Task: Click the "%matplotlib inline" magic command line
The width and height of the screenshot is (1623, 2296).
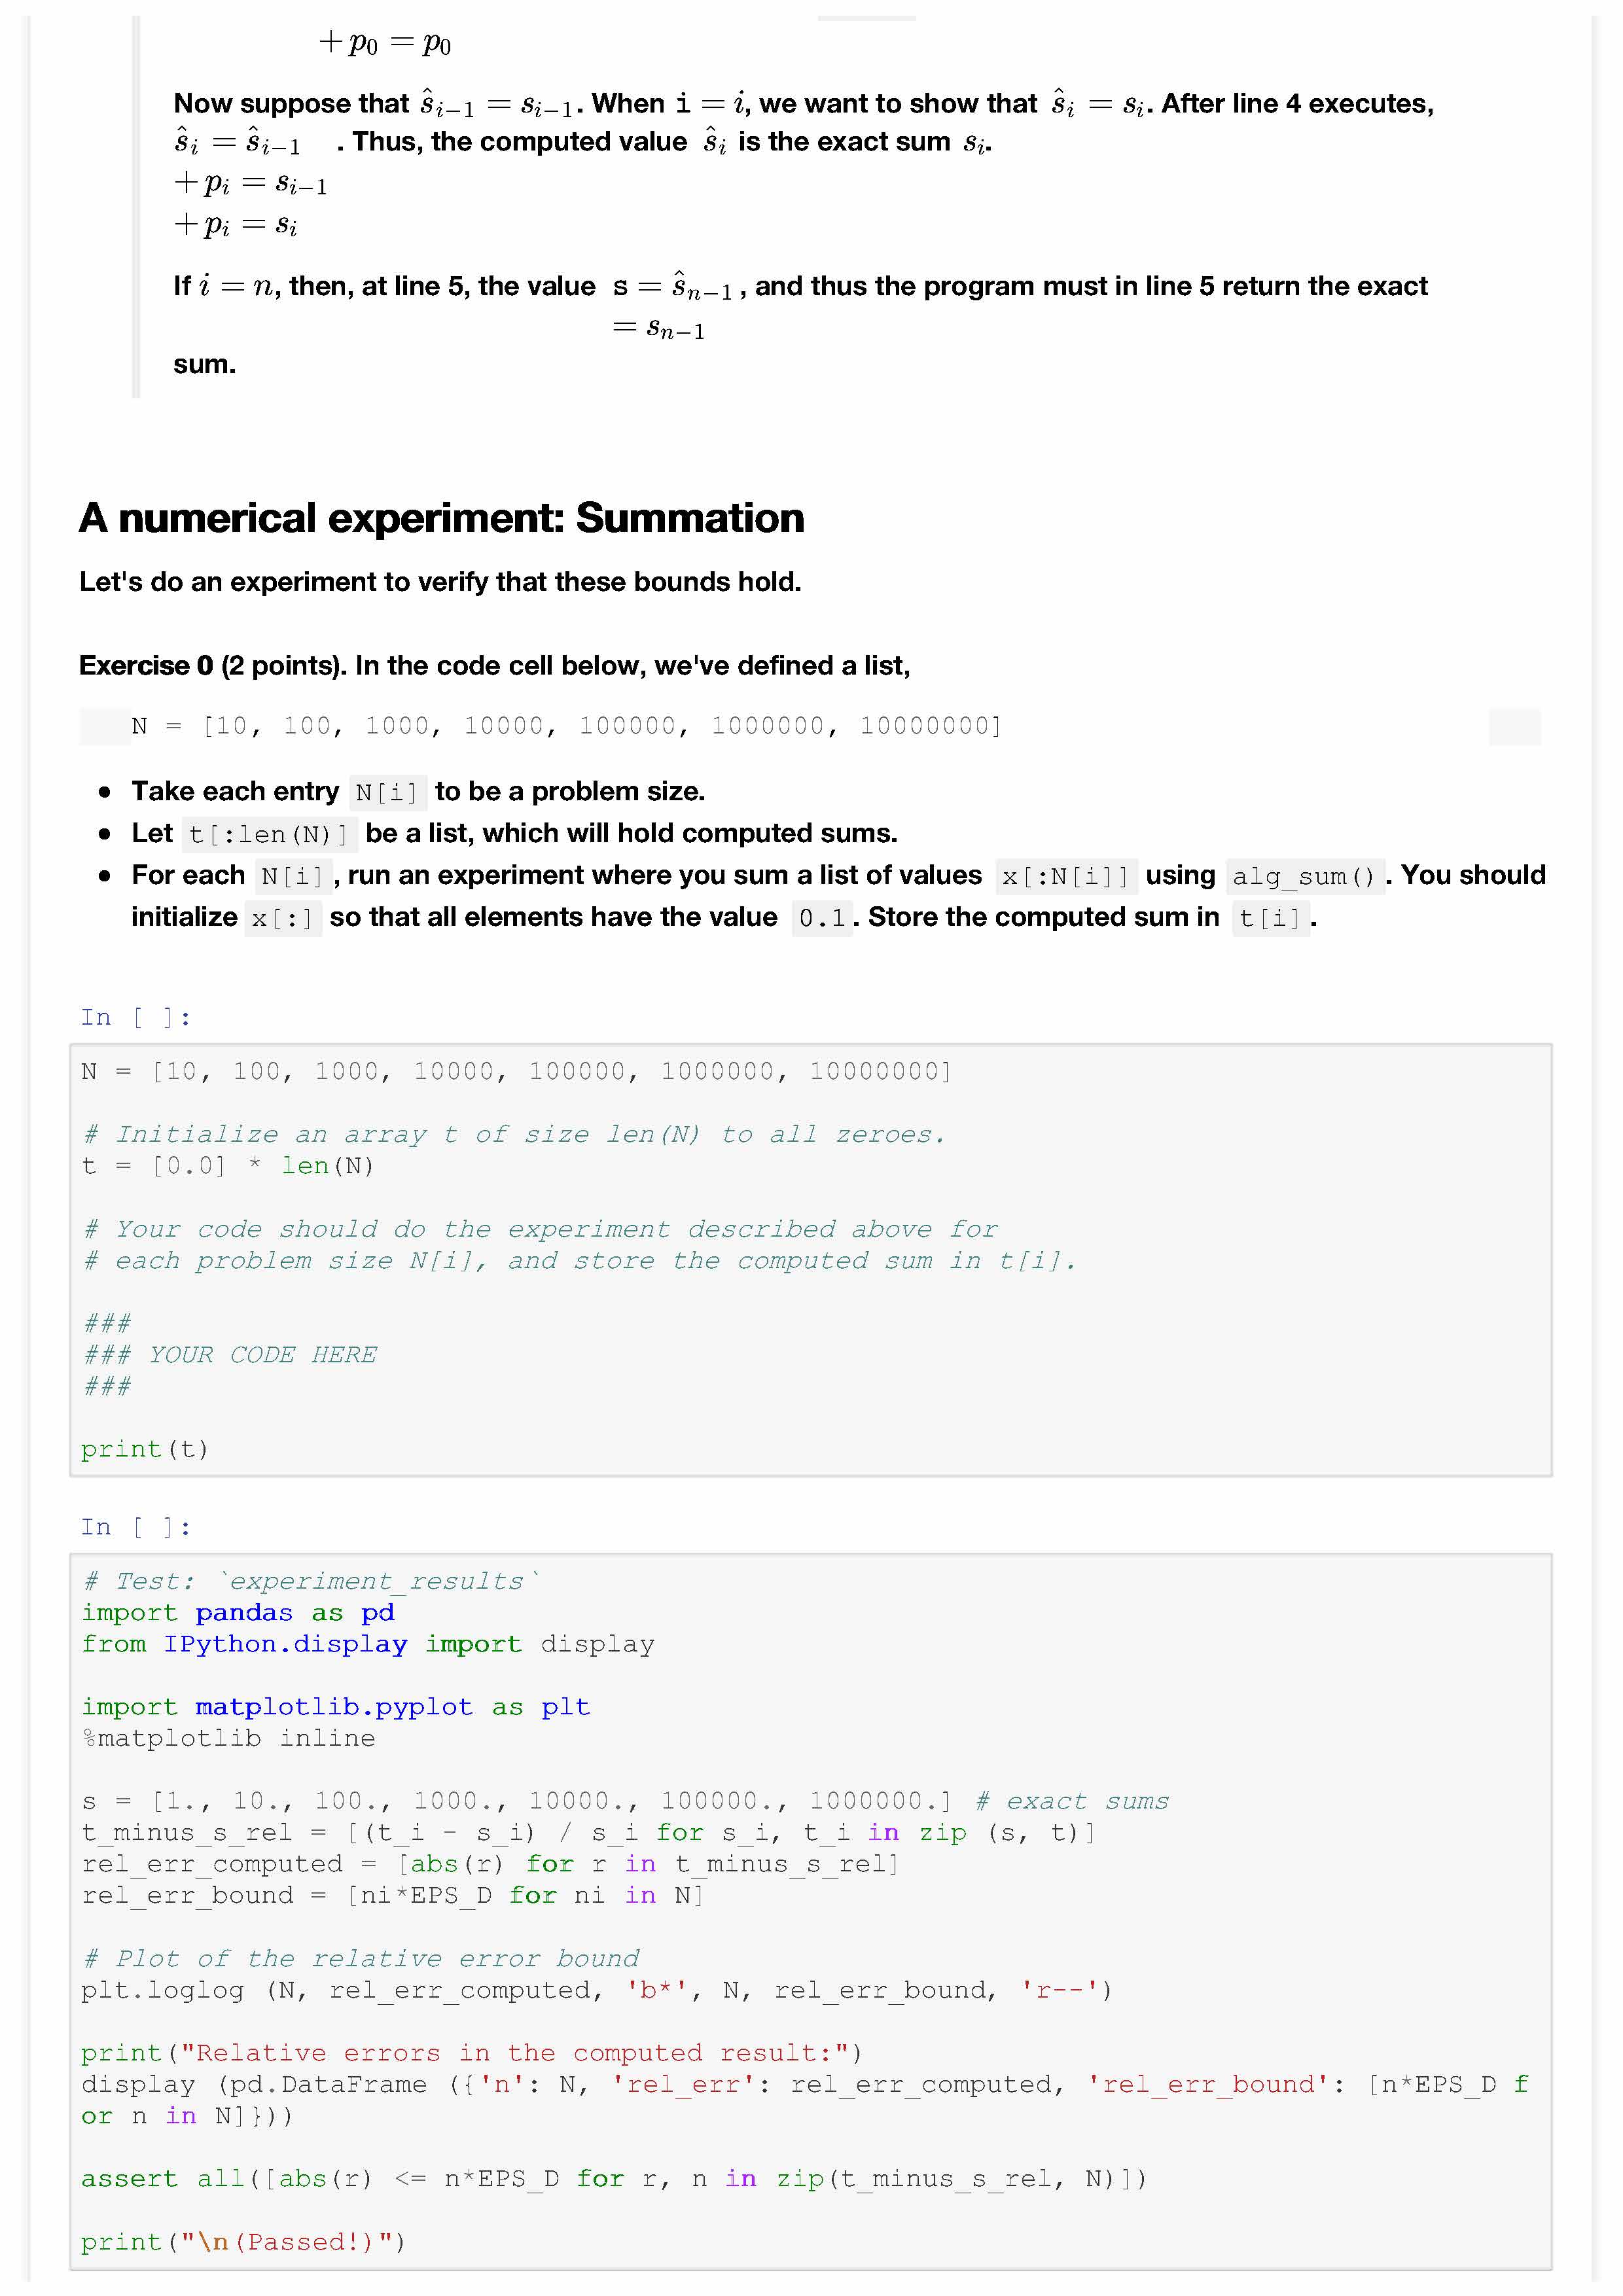Action: click(229, 1739)
